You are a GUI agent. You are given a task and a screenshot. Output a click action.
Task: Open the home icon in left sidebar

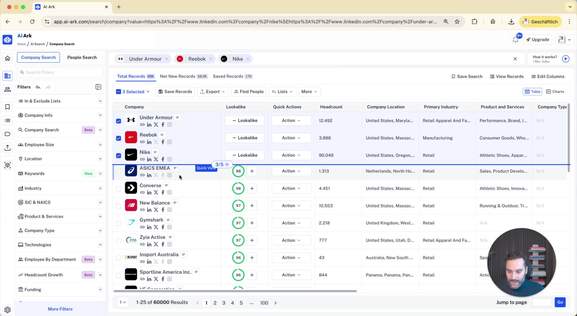click(7, 58)
